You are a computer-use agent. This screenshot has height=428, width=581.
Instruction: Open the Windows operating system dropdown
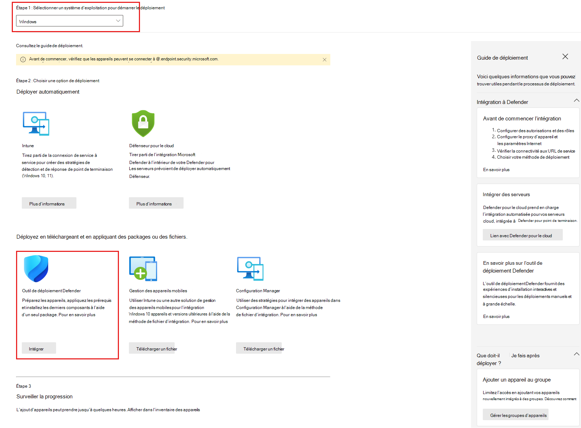tap(70, 21)
